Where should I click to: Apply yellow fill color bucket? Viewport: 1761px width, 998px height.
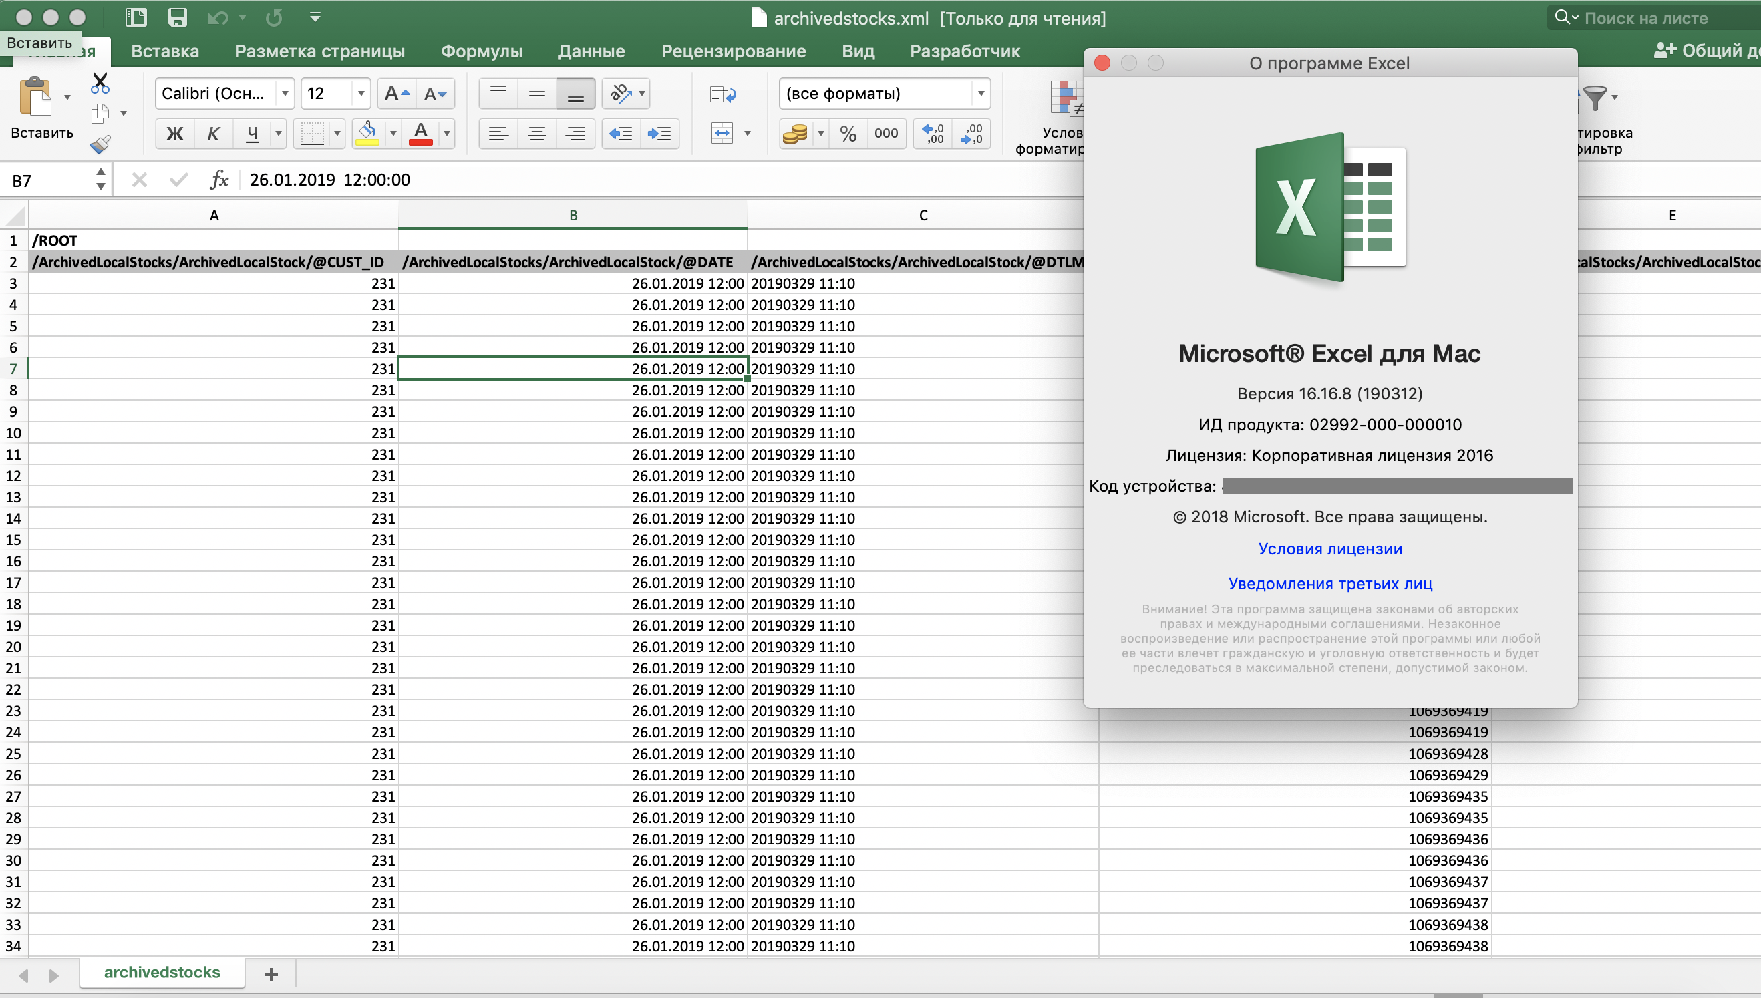pyautogui.click(x=367, y=133)
